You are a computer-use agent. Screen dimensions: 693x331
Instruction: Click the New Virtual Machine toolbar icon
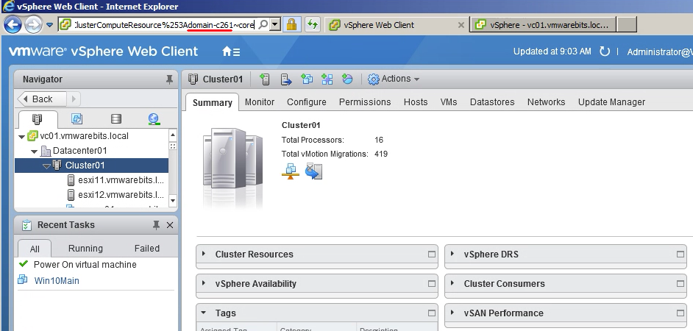click(307, 79)
